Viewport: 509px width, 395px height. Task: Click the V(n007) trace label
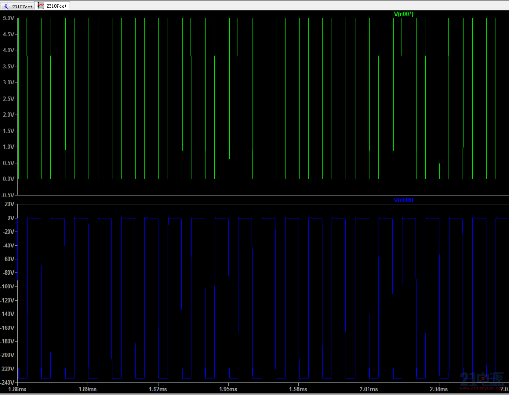[x=404, y=14]
